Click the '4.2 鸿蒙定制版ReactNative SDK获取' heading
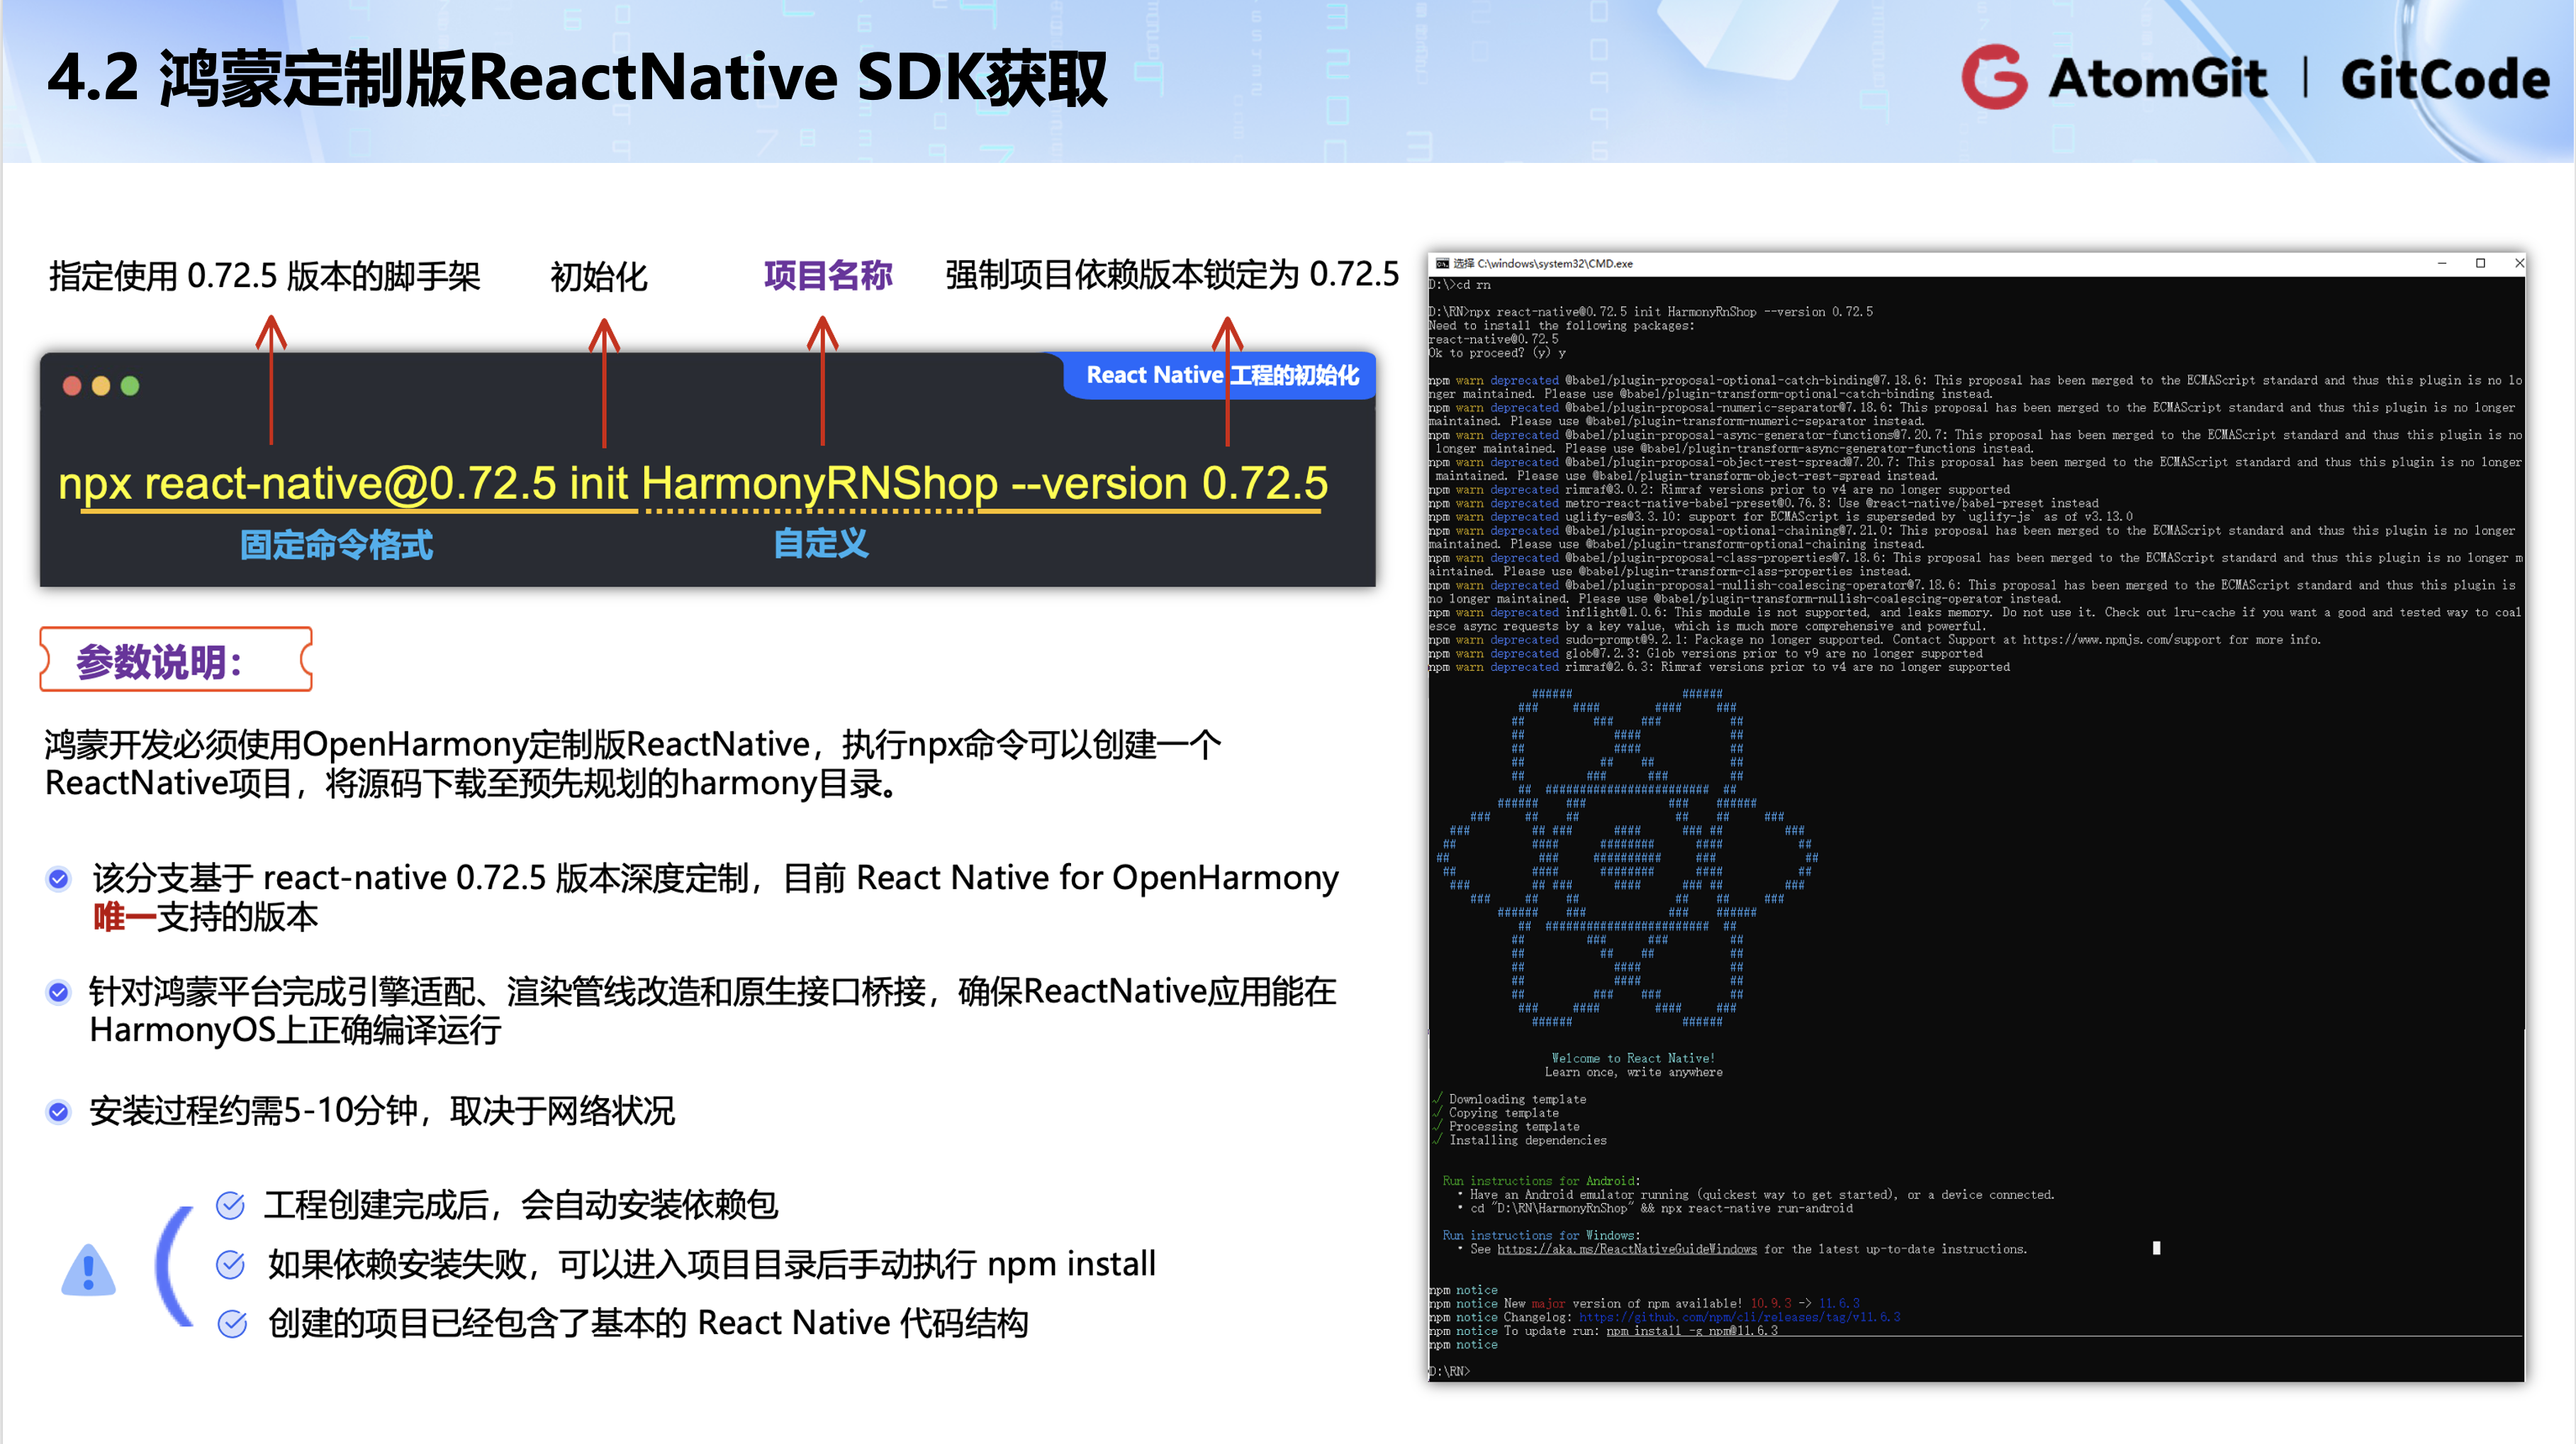The image size is (2576, 1444). click(577, 78)
